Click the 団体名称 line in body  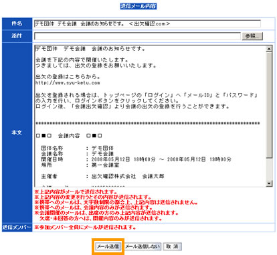pyautogui.click(x=77, y=148)
